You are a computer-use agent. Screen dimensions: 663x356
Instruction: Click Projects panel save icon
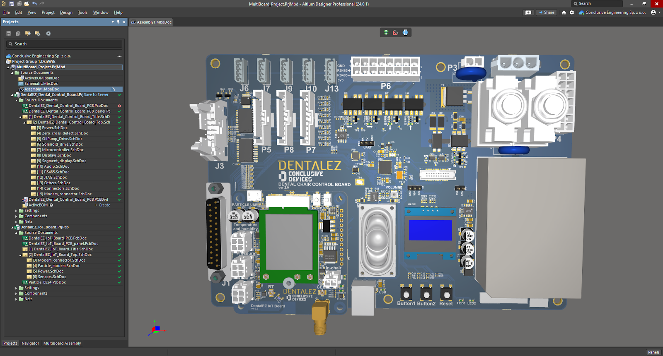[x=8, y=34]
